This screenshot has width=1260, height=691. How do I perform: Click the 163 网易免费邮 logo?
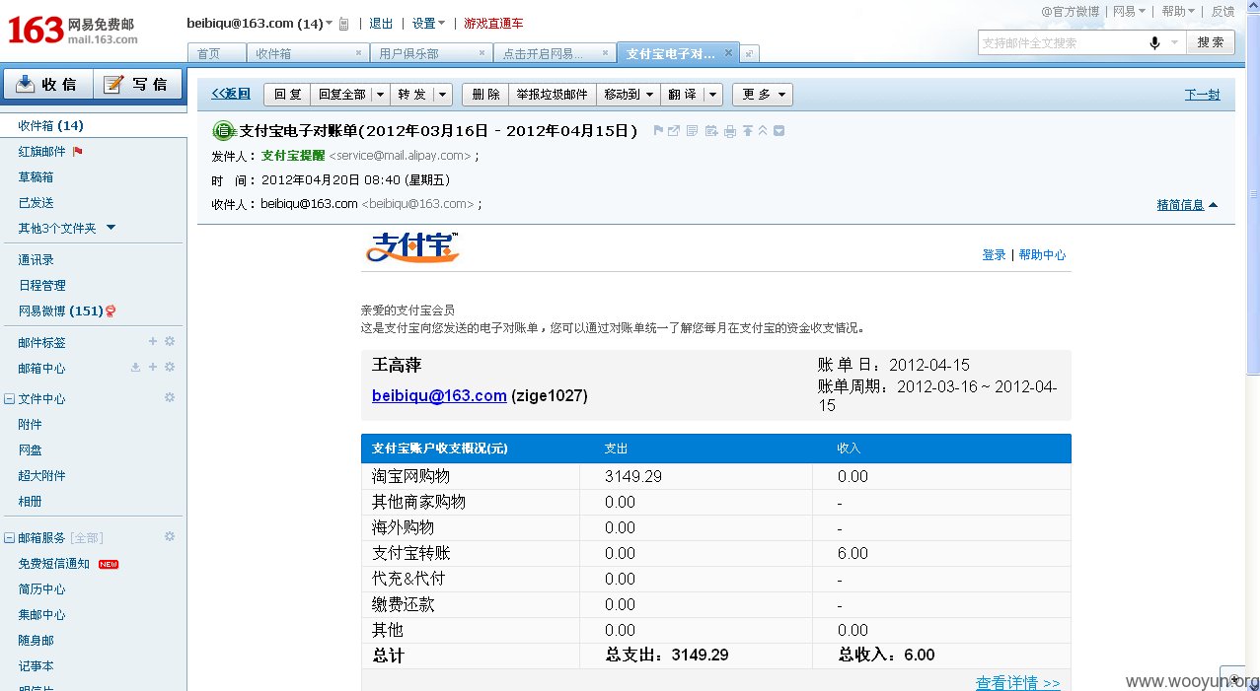coord(73,30)
